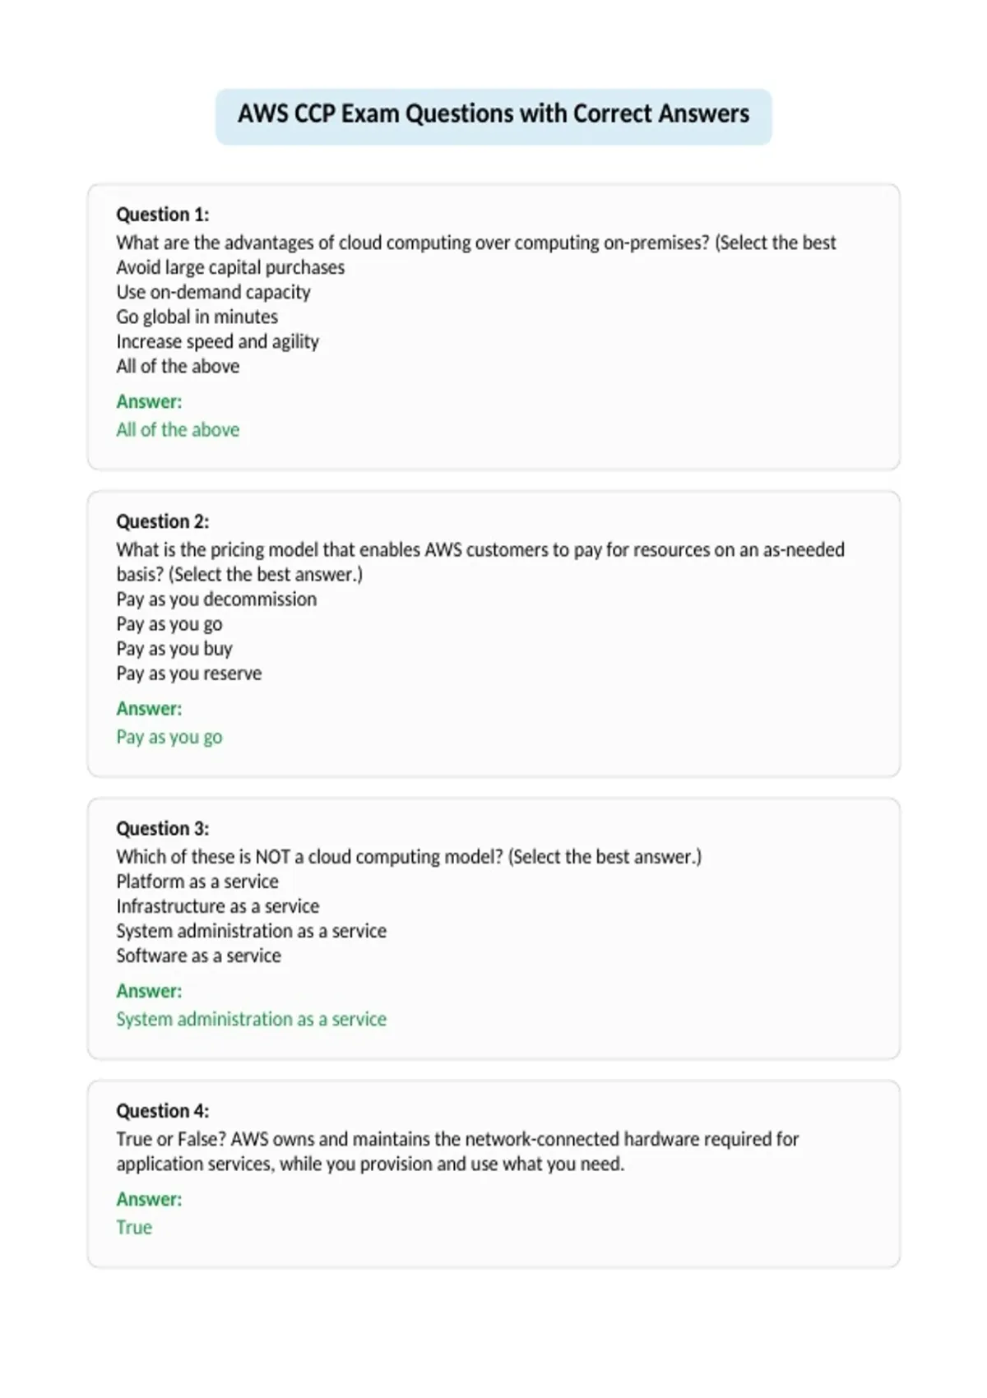Click option "Avoid large capital purchases"
Viewport: 987px width, 1398px height.
pyautogui.click(x=230, y=267)
